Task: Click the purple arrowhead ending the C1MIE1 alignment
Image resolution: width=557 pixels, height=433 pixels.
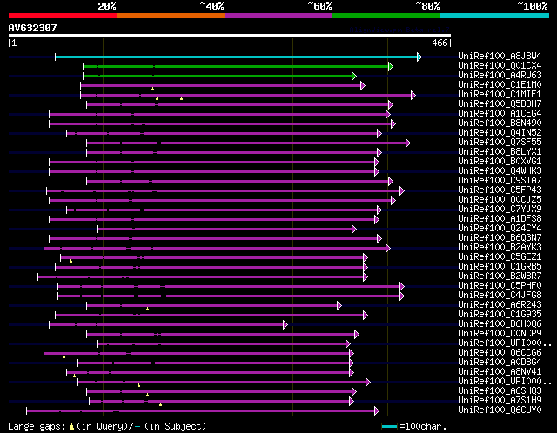Action: (x=413, y=95)
